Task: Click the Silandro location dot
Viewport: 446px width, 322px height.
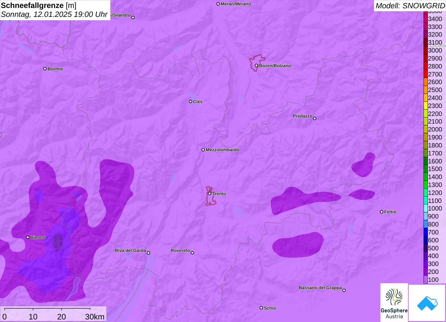Action: [x=133, y=18]
